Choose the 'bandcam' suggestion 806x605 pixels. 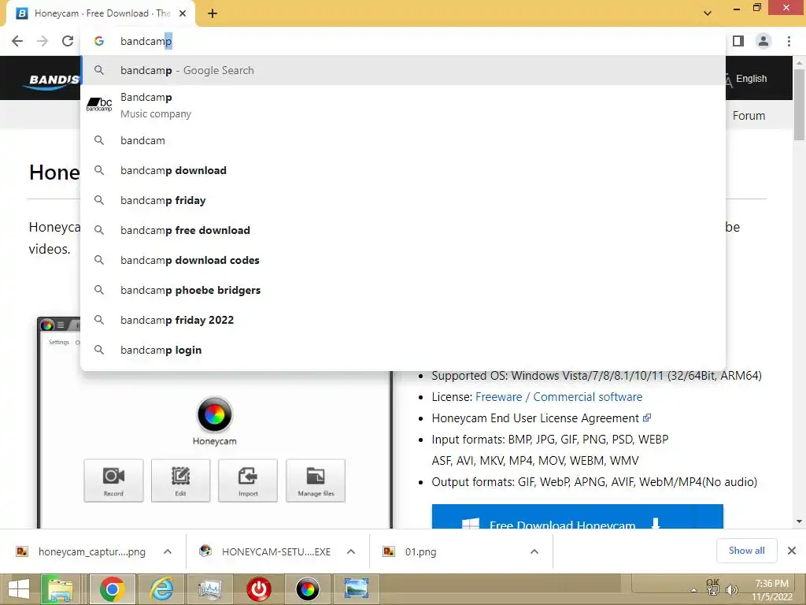click(x=403, y=140)
